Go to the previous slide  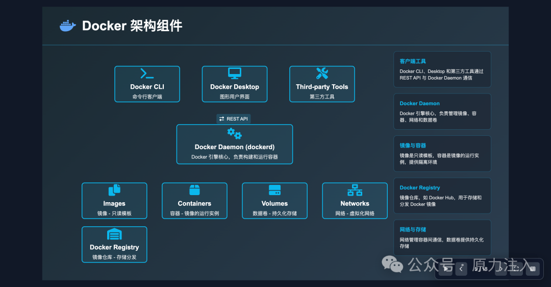461,269
